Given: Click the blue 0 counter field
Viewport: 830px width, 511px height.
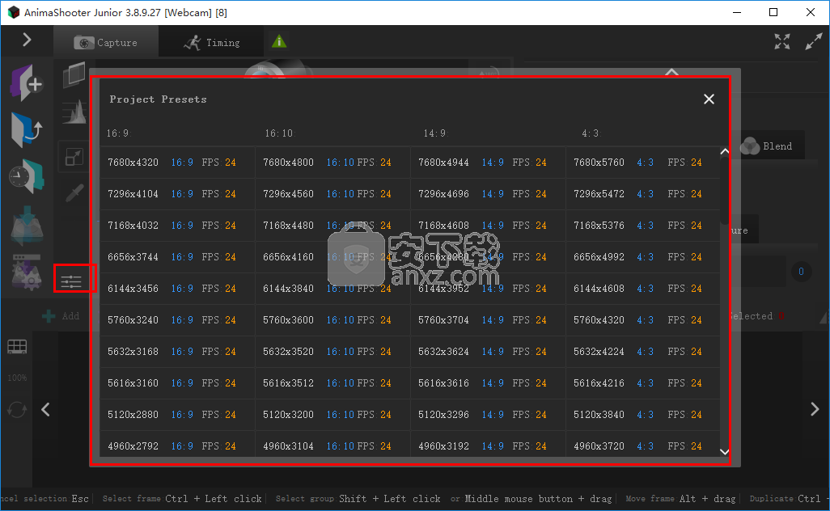Looking at the screenshot, I should (x=801, y=272).
